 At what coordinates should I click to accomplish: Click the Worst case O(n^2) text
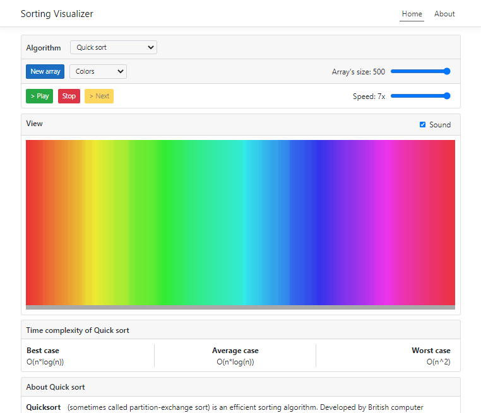[x=438, y=362]
